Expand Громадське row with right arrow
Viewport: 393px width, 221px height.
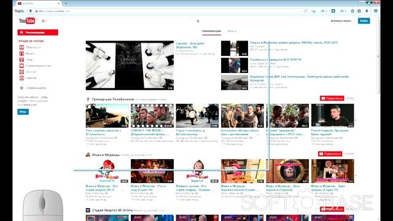356,120
